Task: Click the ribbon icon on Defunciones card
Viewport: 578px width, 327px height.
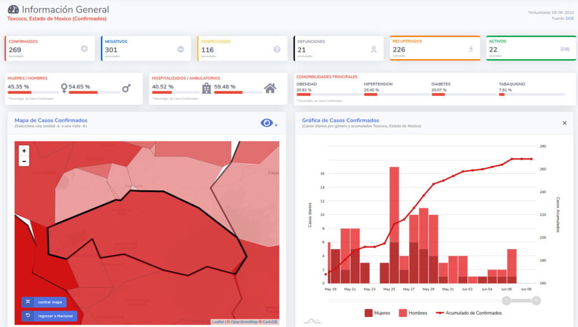Action: [x=373, y=49]
